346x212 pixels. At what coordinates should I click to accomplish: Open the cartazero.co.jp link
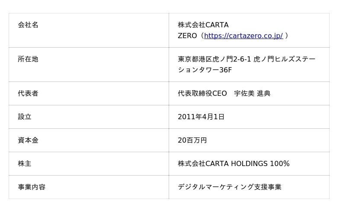point(243,36)
